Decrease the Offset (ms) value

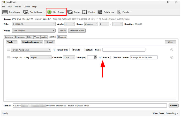96,58
